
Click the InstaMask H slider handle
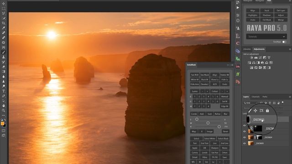click(x=219, y=127)
